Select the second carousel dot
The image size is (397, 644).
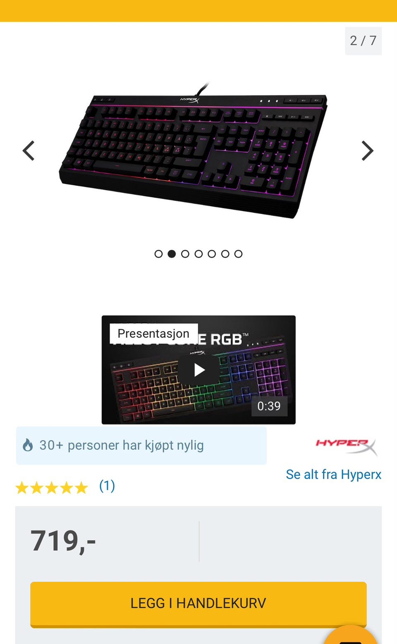coord(172,254)
